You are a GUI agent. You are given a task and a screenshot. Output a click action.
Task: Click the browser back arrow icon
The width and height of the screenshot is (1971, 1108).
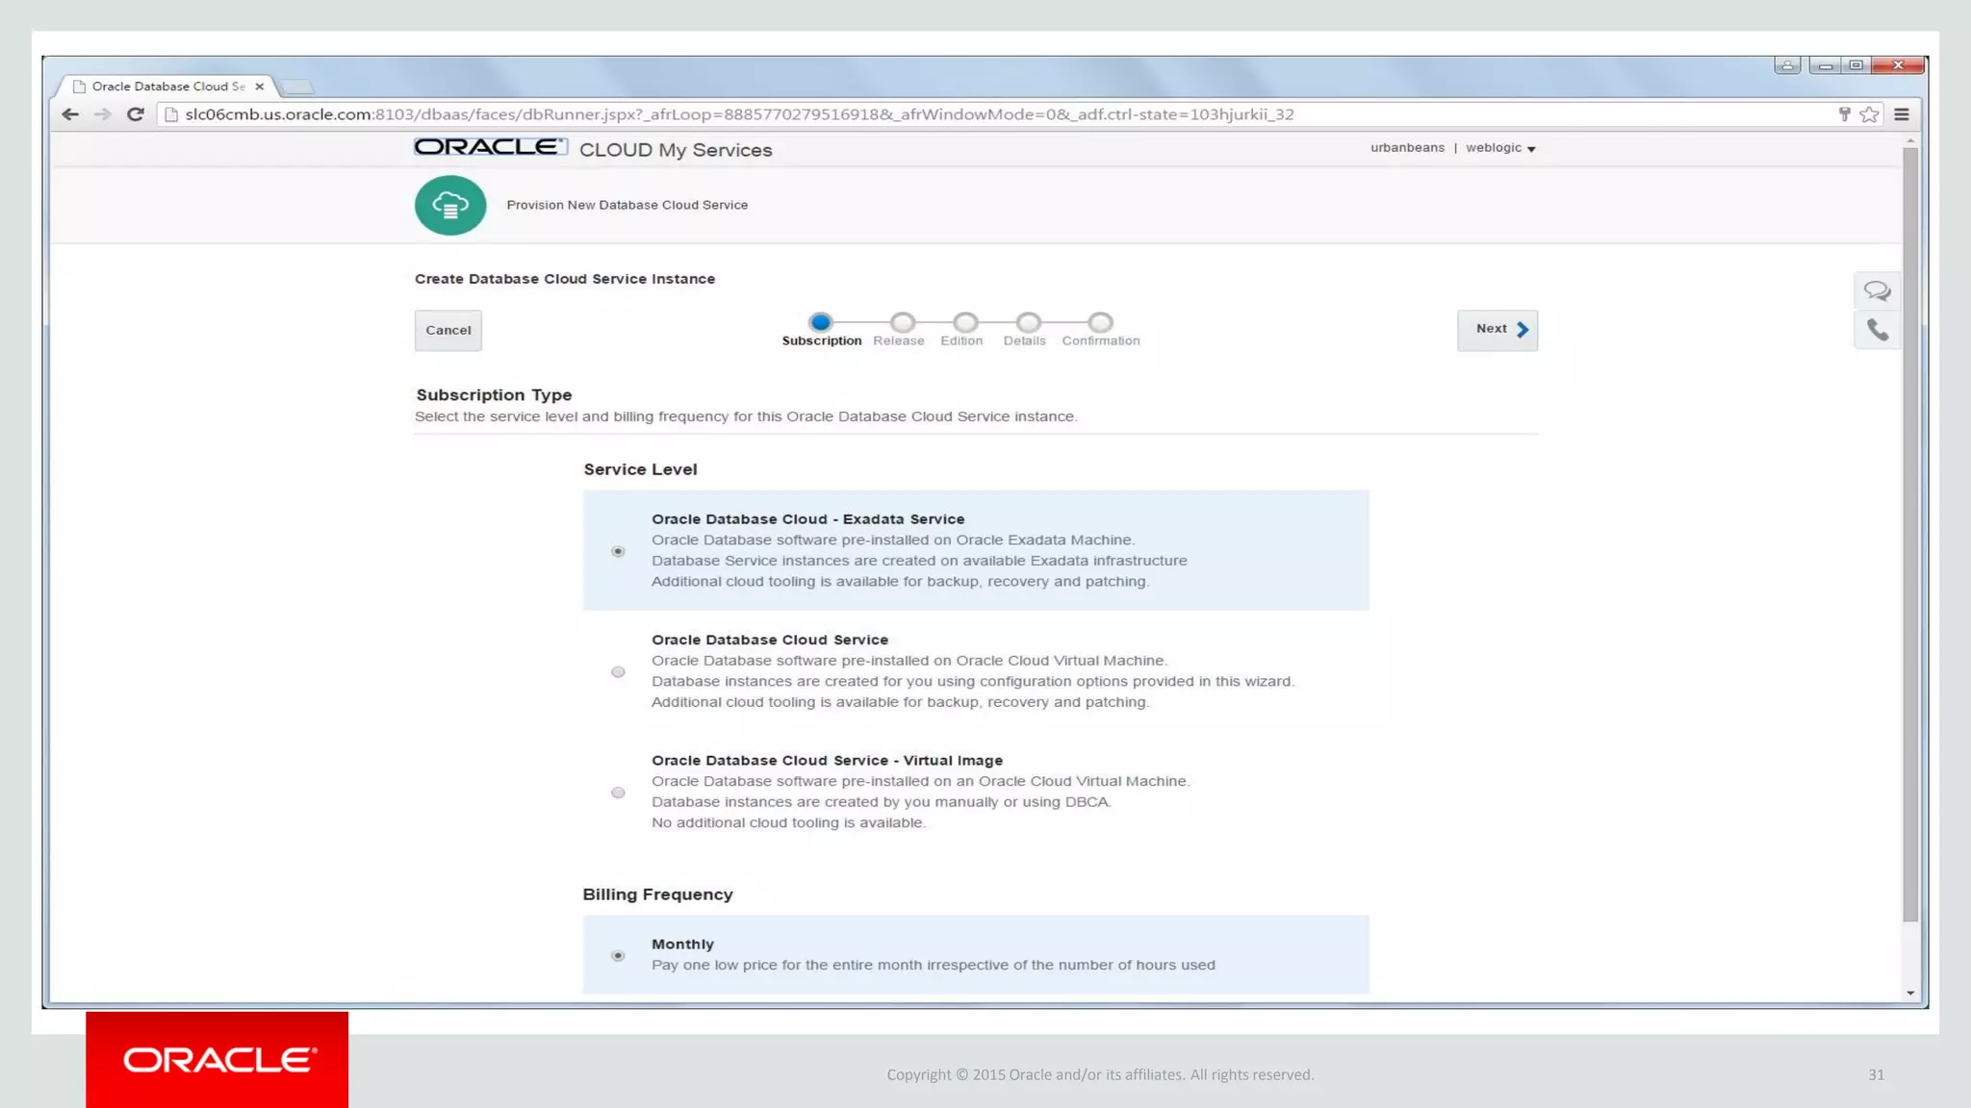click(70, 114)
